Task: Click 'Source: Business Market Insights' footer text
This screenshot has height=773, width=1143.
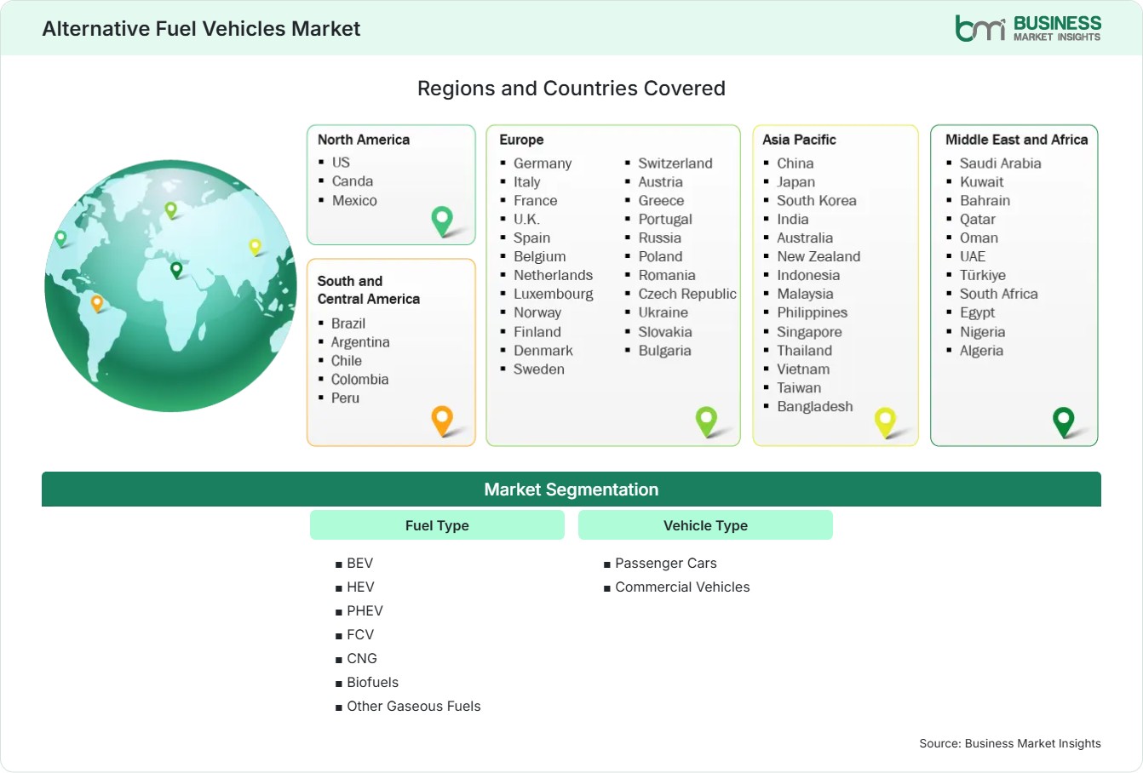Action: point(1010,743)
